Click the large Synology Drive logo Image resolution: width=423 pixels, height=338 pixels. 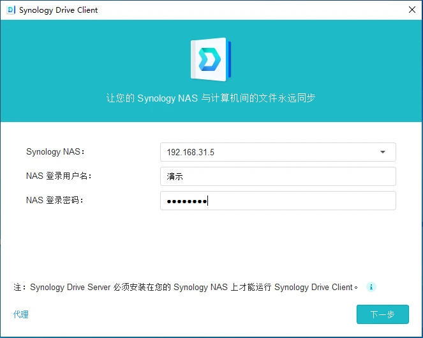[211, 59]
